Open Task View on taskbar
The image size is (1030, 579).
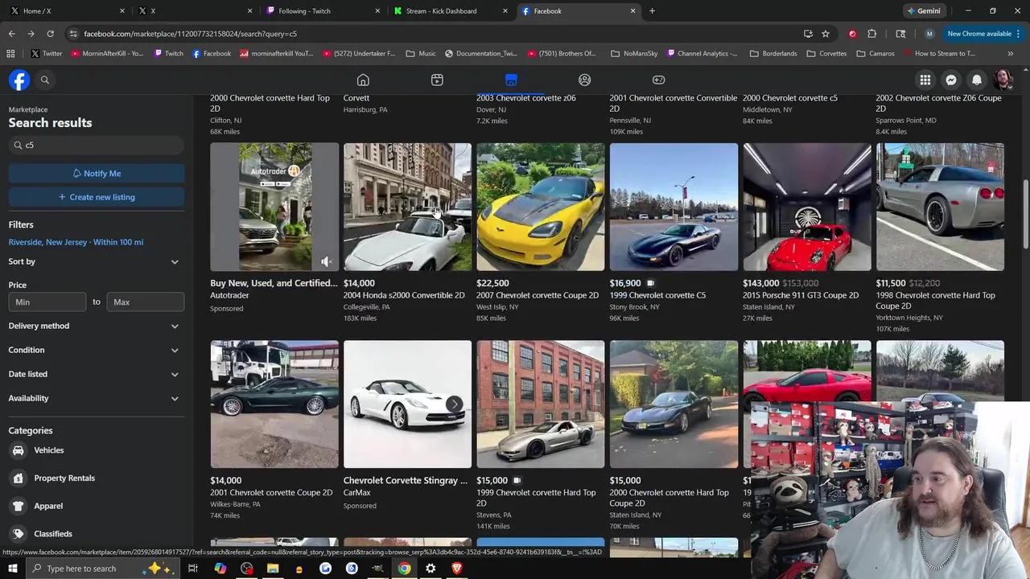(193, 569)
